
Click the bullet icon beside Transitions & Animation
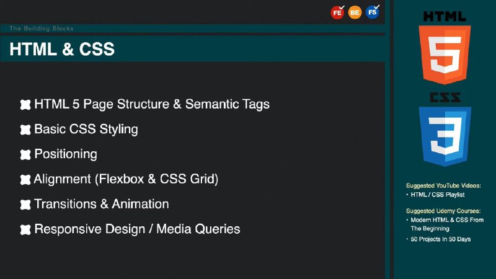25,205
